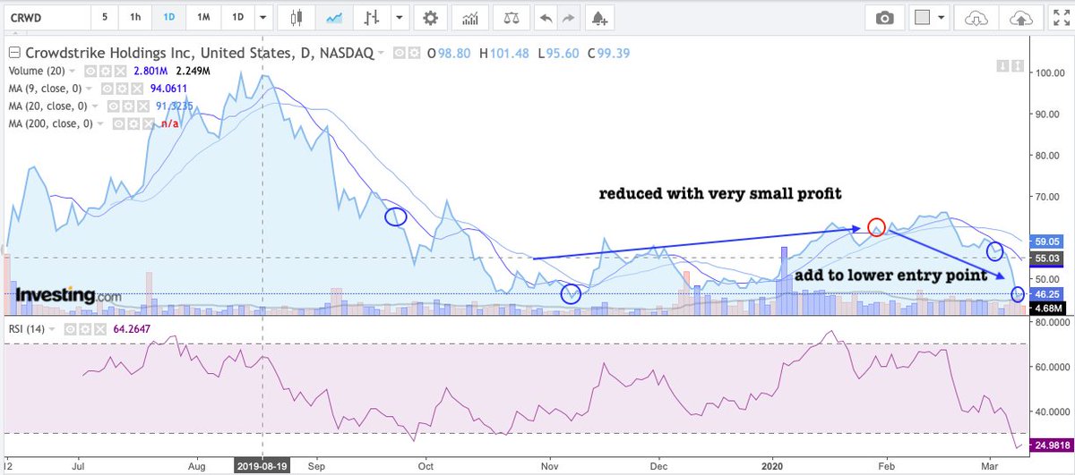Toggle visibility of Crowdstrike series
1075x475 pixels.
coord(400,54)
